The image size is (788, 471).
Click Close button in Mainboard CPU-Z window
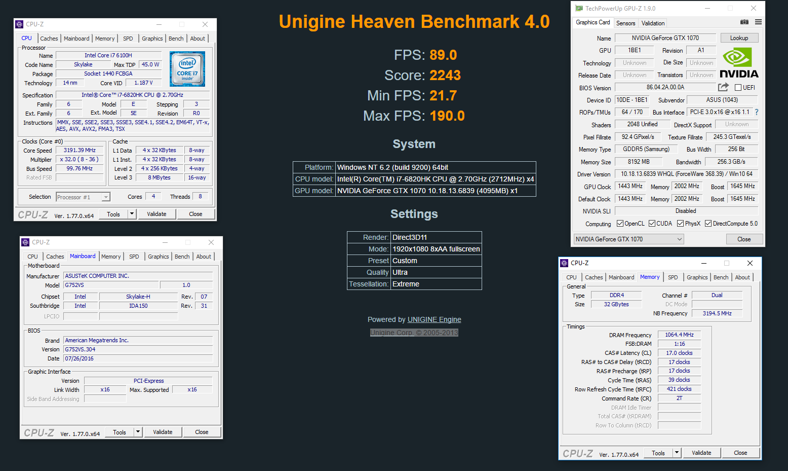click(x=202, y=432)
